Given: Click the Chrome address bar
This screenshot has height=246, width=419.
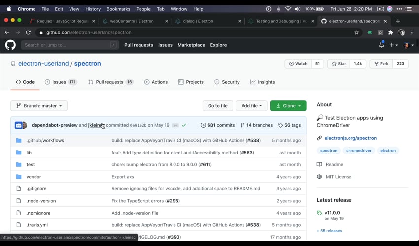Looking at the screenshot, I should [198, 32].
